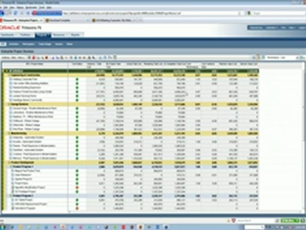
Task: Open the History menu in the browser
Action: tap(20, 7)
